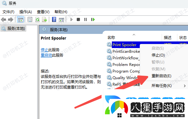Click the Export List toolbar icon

pyautogui.click(x=44, y=19)
